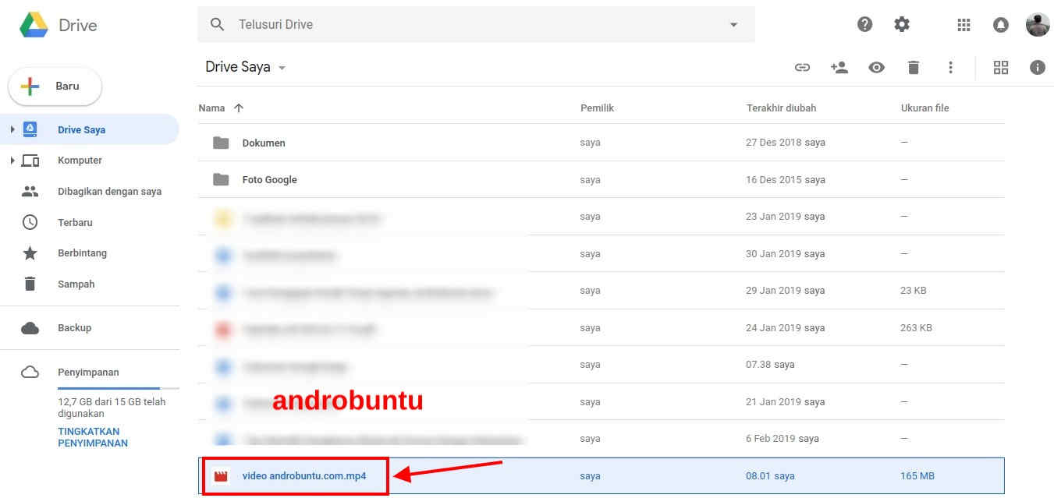Open the share link icon
Image resolution: width=1054 pixels, height=498 pixels.
coord(802,67)
